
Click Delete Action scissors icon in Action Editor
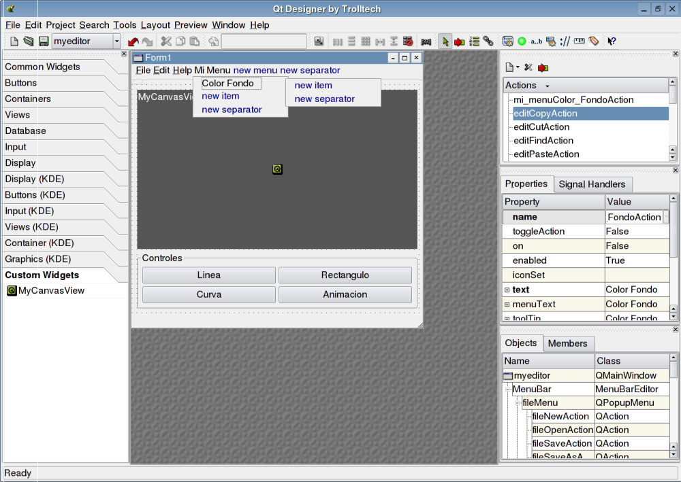[528, 67]
